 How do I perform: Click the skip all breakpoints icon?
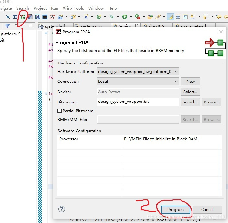pyautogui.click(x=8, y=17)
